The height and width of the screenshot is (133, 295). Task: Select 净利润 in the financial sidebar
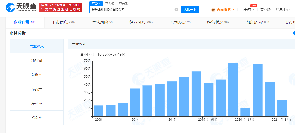37,61
